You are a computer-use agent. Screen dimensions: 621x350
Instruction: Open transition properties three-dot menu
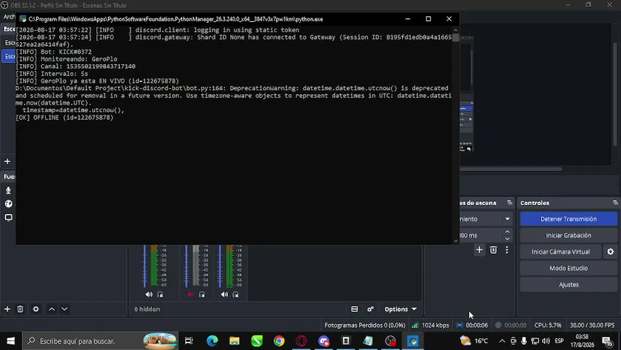507,250
